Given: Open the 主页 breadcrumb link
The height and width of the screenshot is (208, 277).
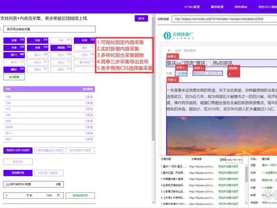Looking at the screenshot, I should [x=177, y=51].
